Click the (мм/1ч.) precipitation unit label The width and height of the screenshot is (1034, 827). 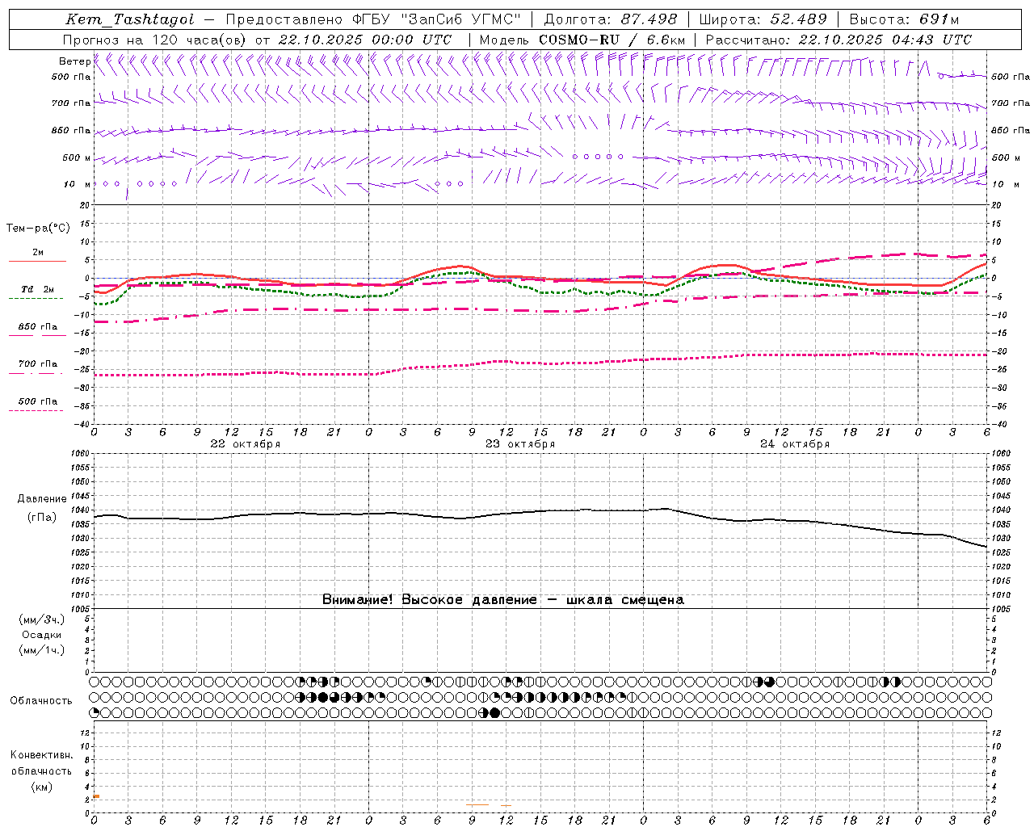tap(41, 650)
